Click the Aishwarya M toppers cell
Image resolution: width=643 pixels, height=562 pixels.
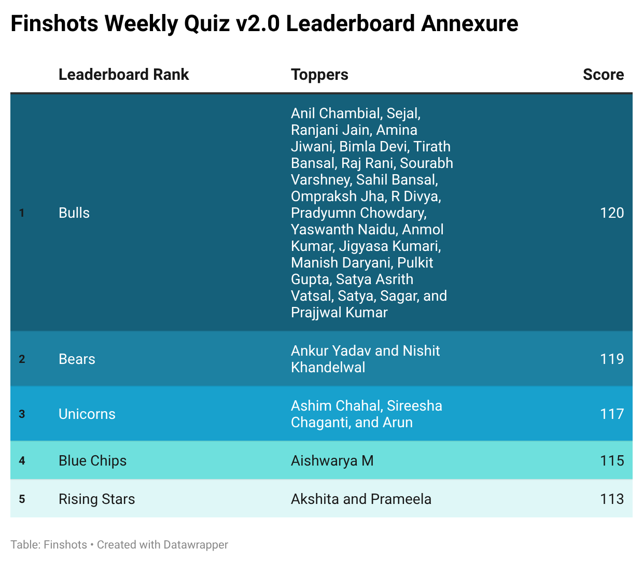[x=332, y=461]
